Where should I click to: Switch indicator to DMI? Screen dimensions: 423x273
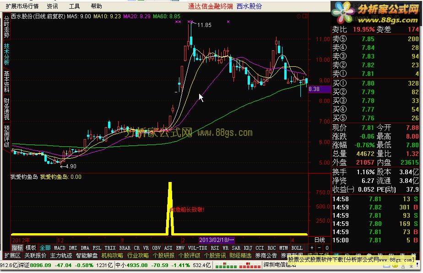(x=73, y=248)
